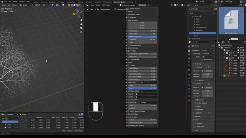246x138 pixels.
Task: Open the orange Object properties tab icon
Action: pos(189,74)
